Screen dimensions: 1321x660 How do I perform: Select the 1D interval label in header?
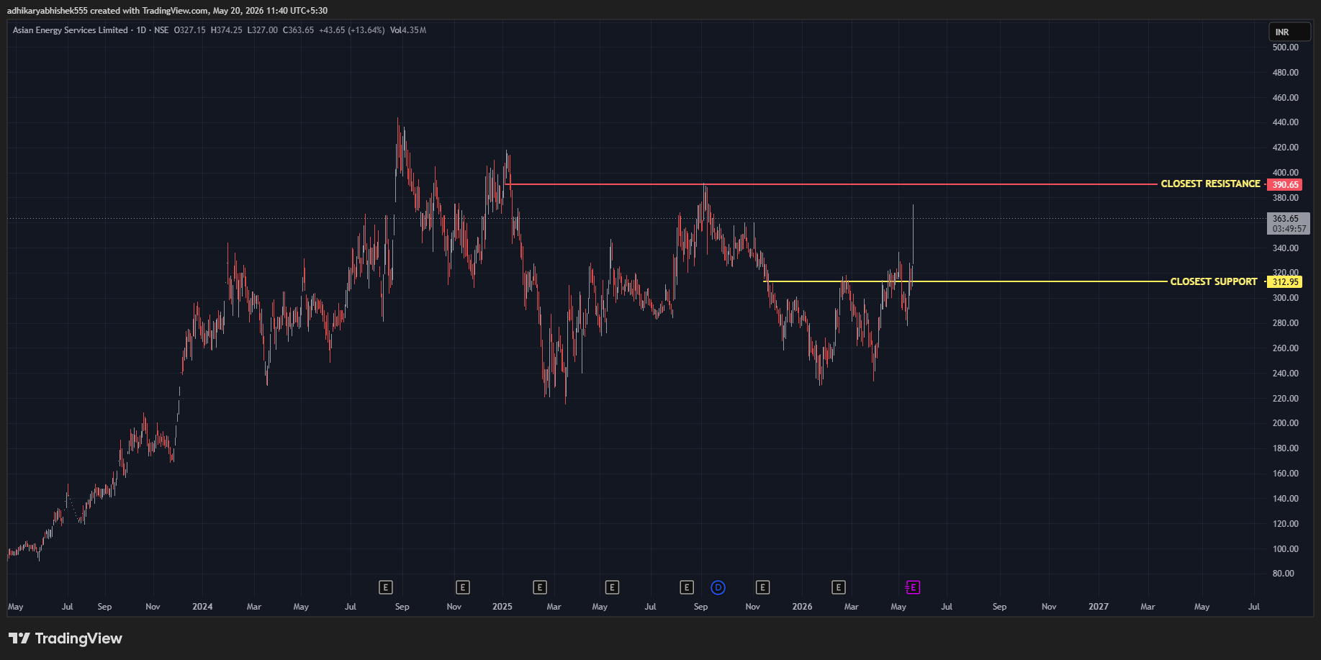(141, 30)
